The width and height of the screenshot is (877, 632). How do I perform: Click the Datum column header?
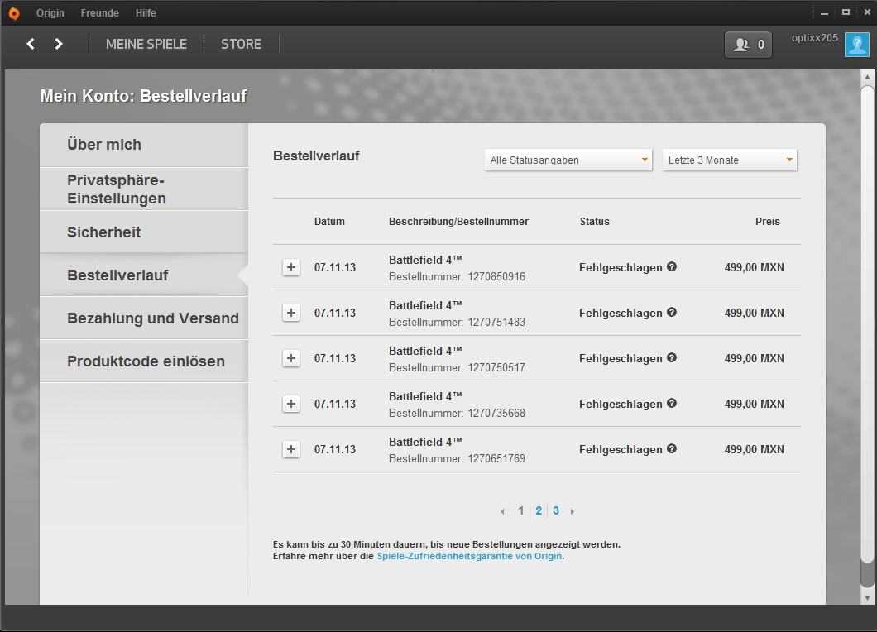[329, 222]
